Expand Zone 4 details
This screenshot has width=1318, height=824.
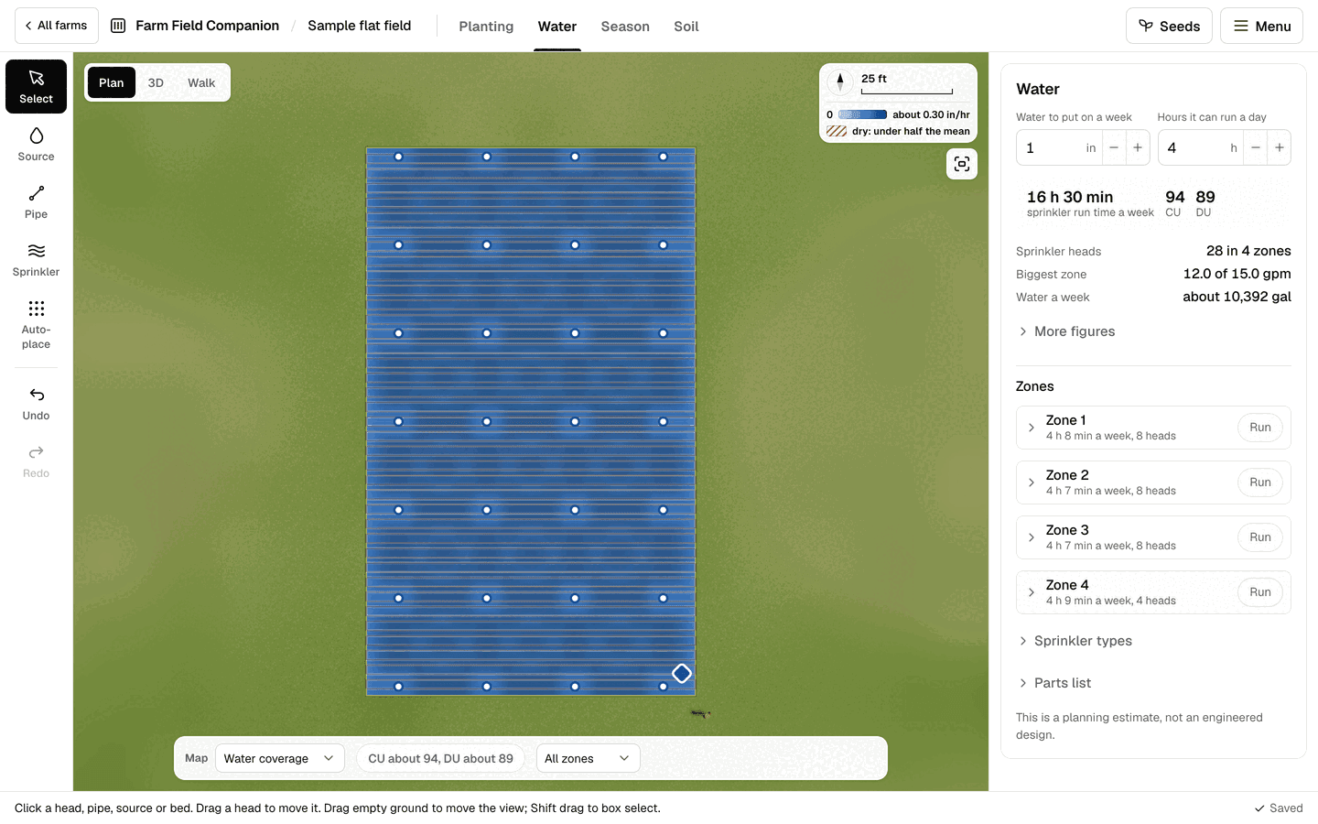[x=1032, y=592]
